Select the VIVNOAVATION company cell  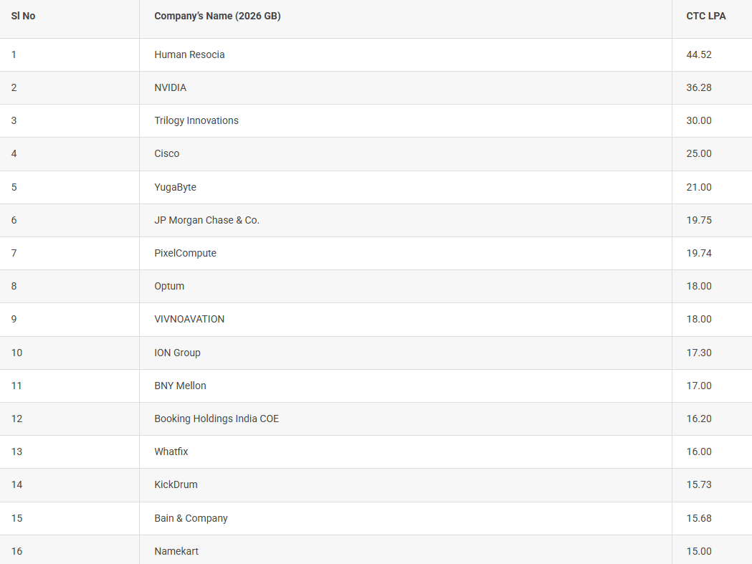coord(189,319)
